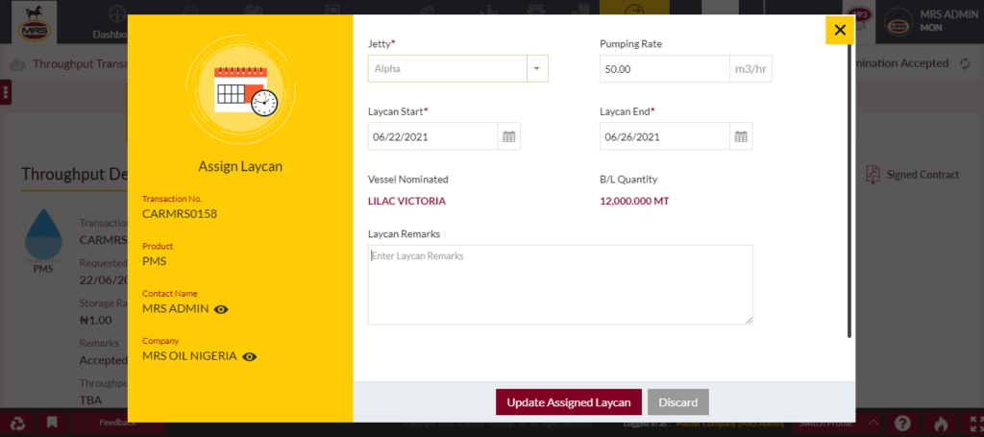Viewport: 984px width, 437px height.
Task: Open the Laycan End calendar picker
Action: point(741,136)
